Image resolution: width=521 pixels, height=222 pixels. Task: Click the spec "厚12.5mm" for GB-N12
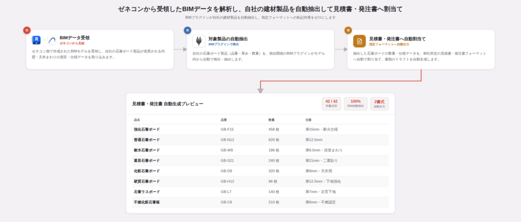coord(314,140)
